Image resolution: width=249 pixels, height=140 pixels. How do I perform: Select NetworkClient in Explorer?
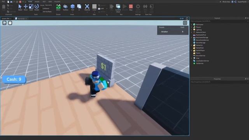201,32
